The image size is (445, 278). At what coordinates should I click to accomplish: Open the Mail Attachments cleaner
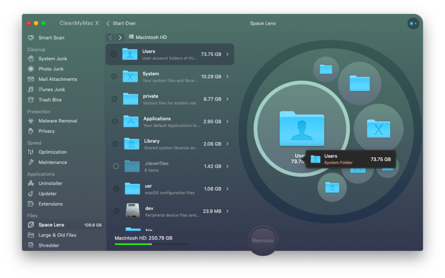pyautogui.click(x=58, y=79)
